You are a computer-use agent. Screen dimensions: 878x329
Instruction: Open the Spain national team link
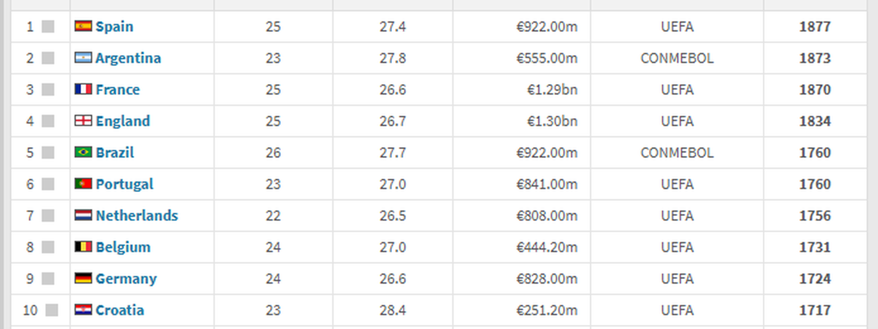point(114,26)
